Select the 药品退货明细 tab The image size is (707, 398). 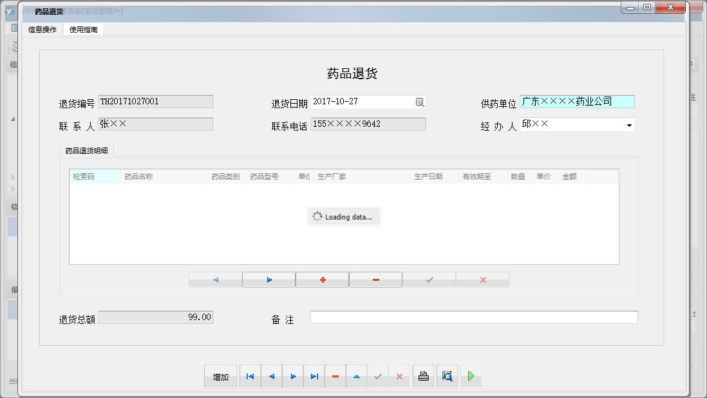[87, 151]
